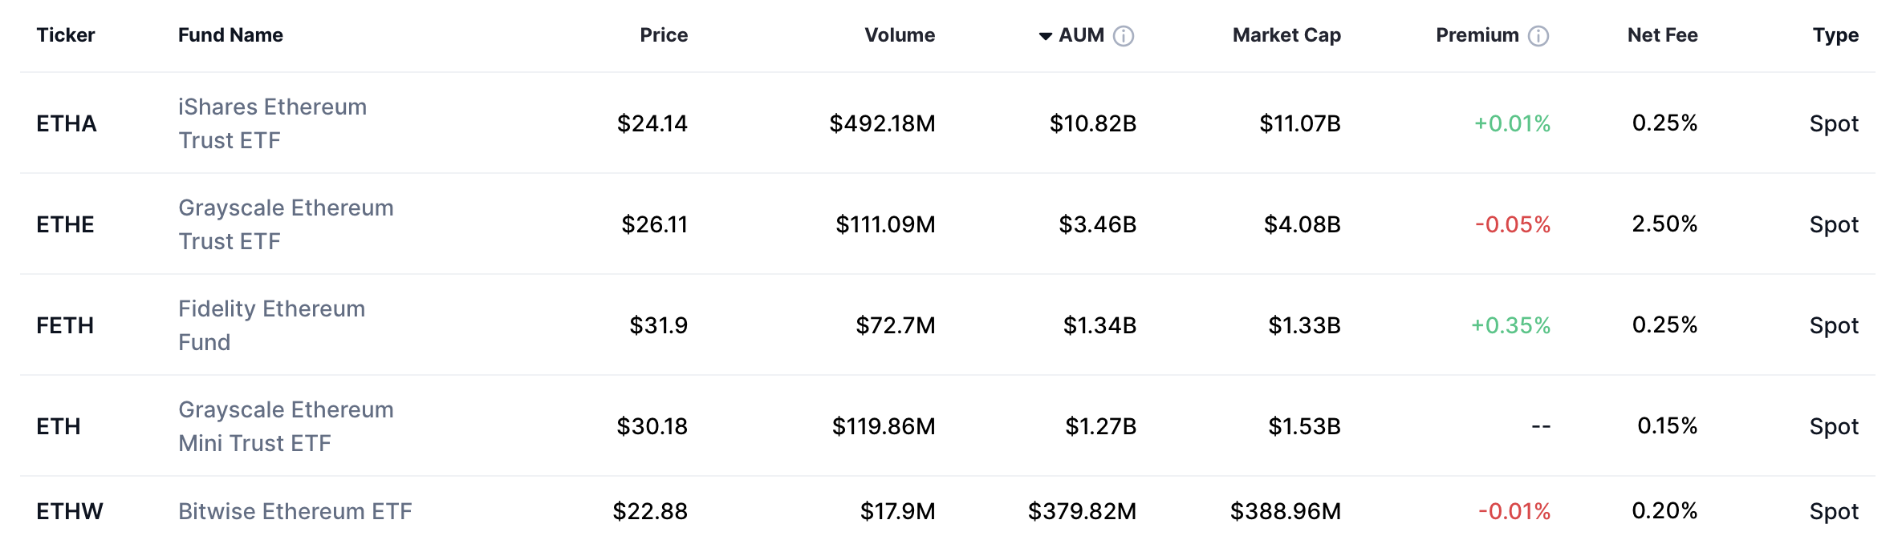Click the AUM sort arrow
This screenshot has height=540, width=1898.
pos(1044,35)
